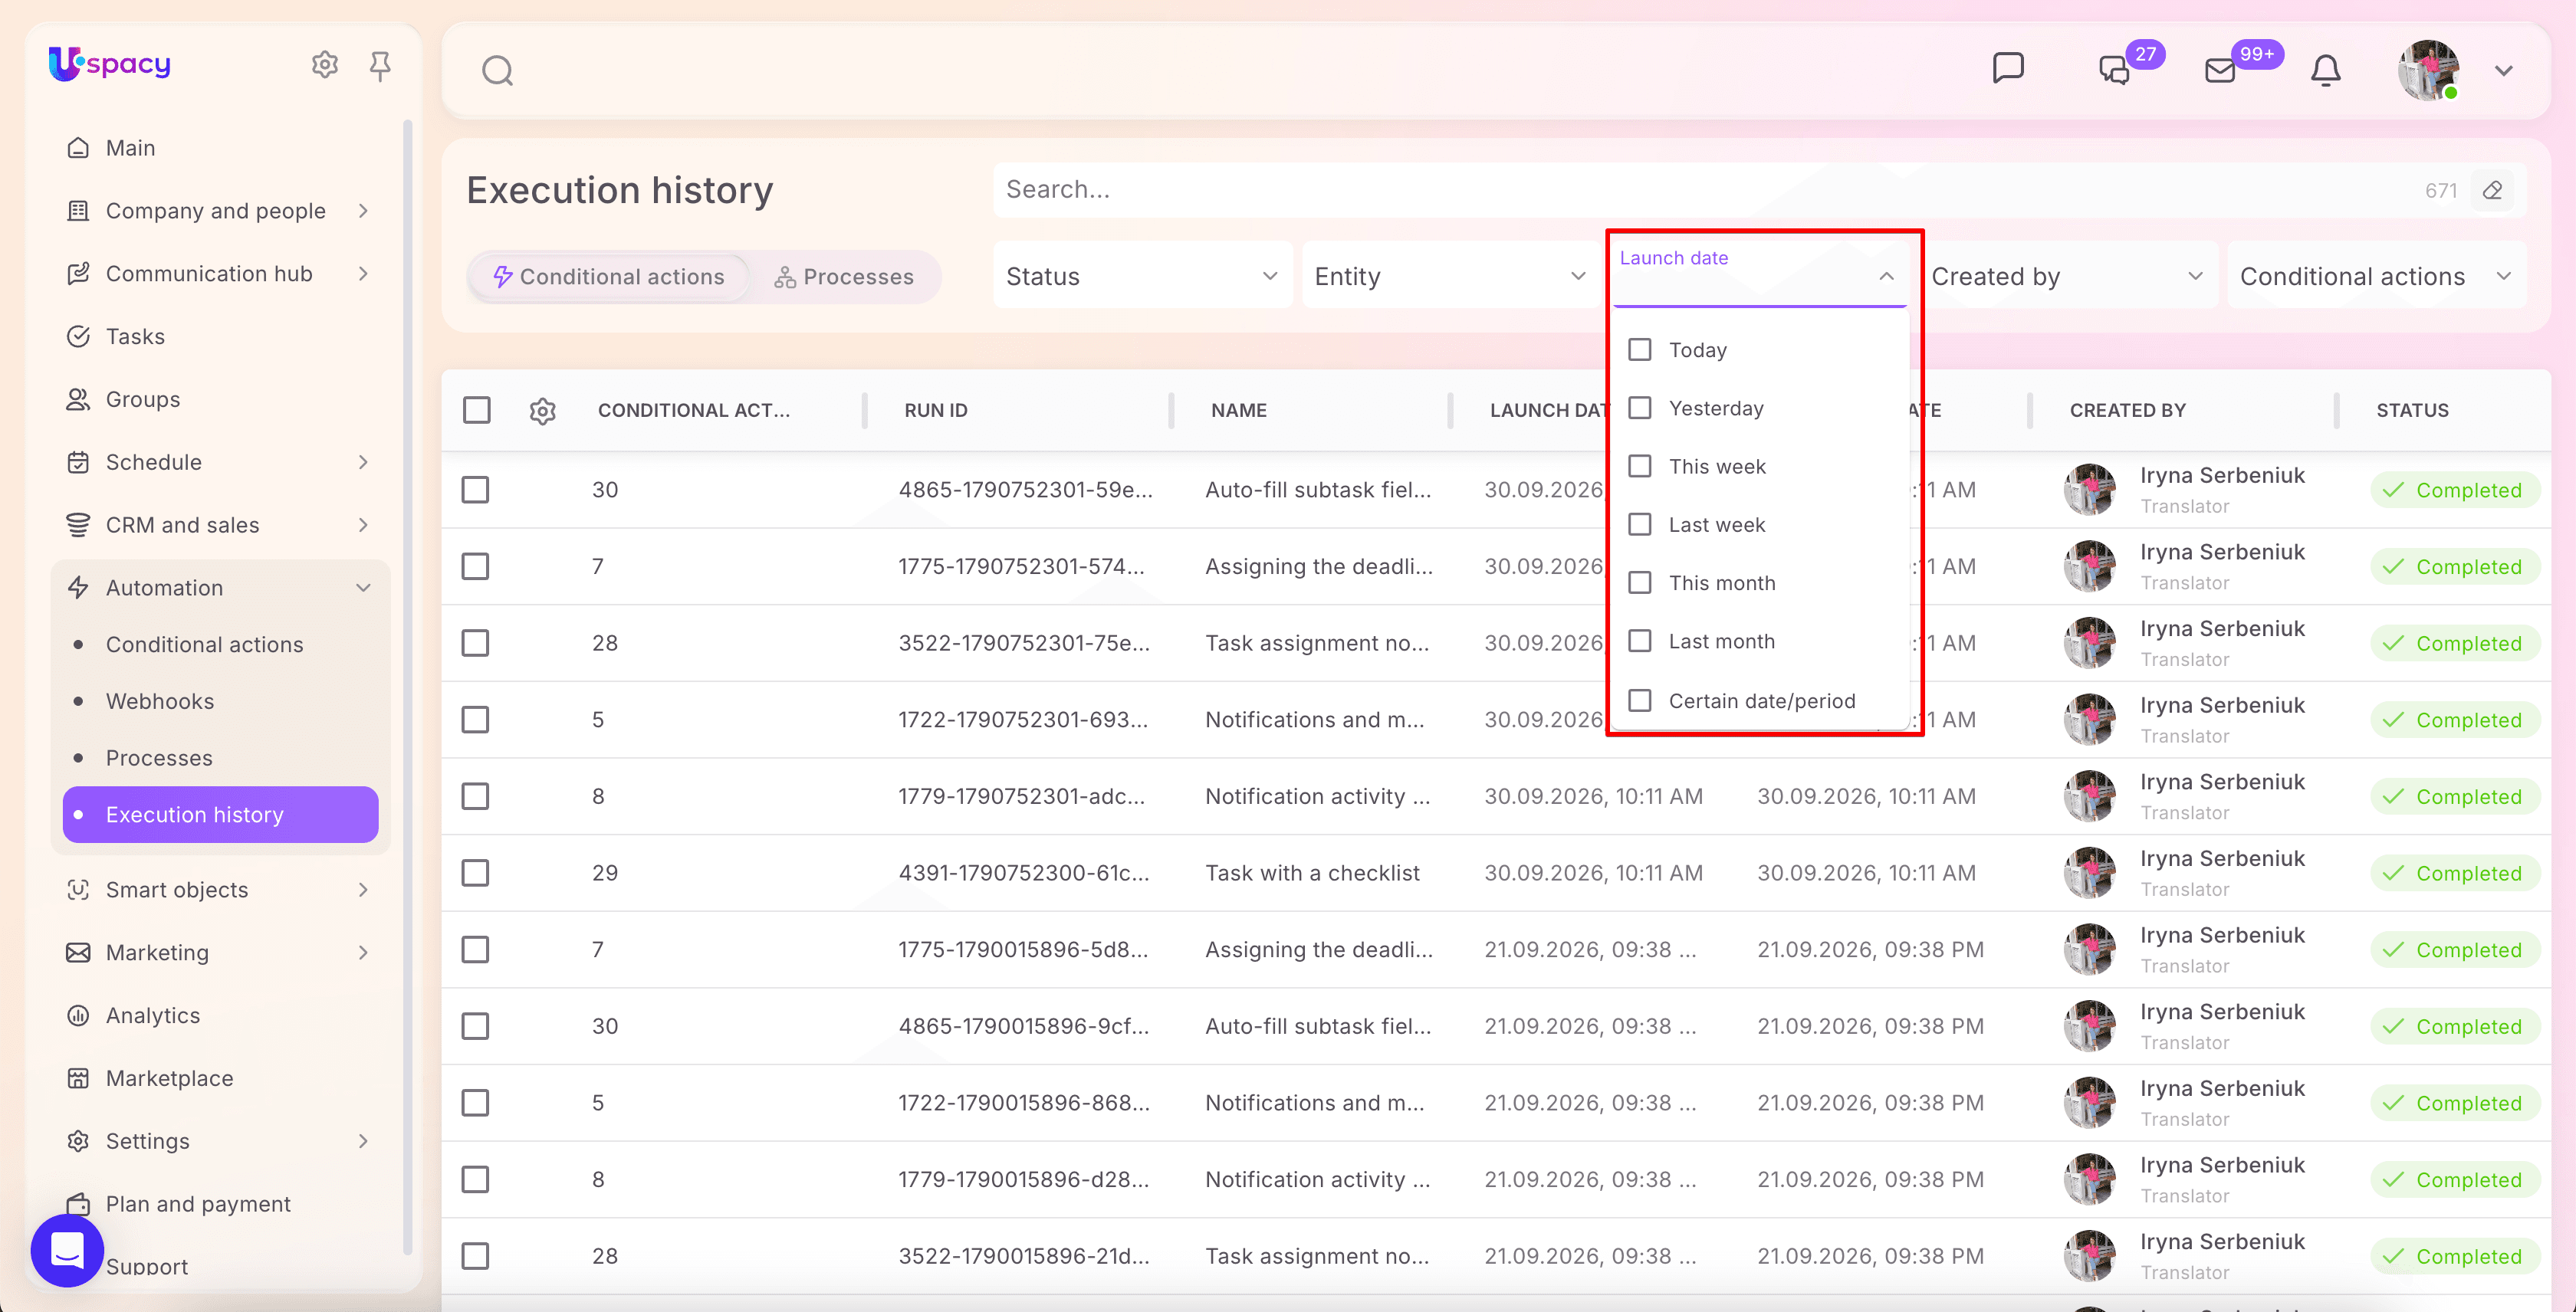Image resolution: width=2576 pixels, height=1312 pixels.
Task: Open the Created by filter dropdown
Action: coord(2066,276)
